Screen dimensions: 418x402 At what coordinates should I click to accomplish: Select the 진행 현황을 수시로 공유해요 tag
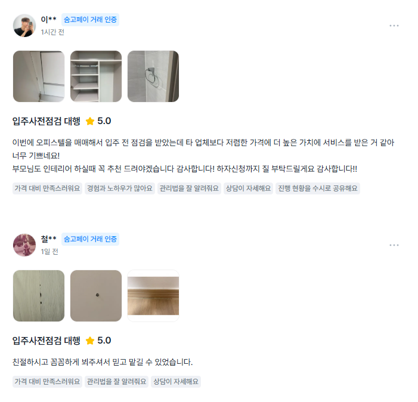317,188
